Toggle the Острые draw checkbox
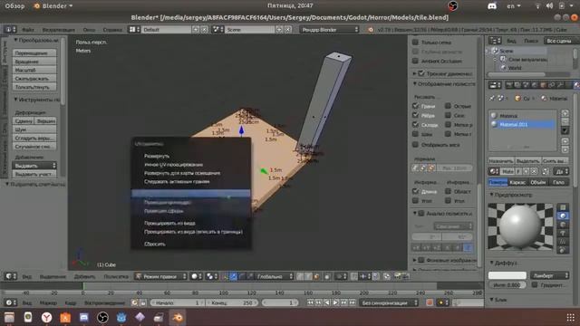The width and height of the screenshot is (580, 326). (448, 106)
